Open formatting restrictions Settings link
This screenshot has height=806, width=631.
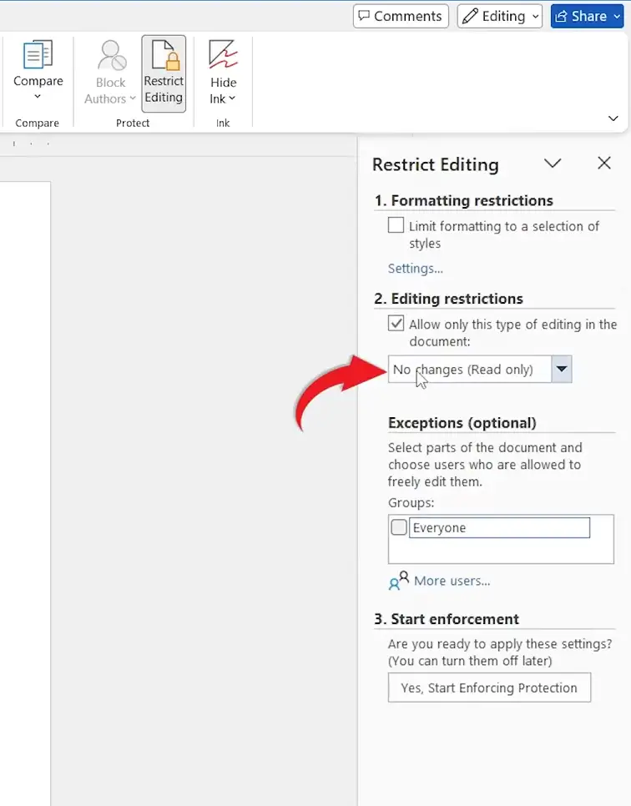[x=415, y=269]
